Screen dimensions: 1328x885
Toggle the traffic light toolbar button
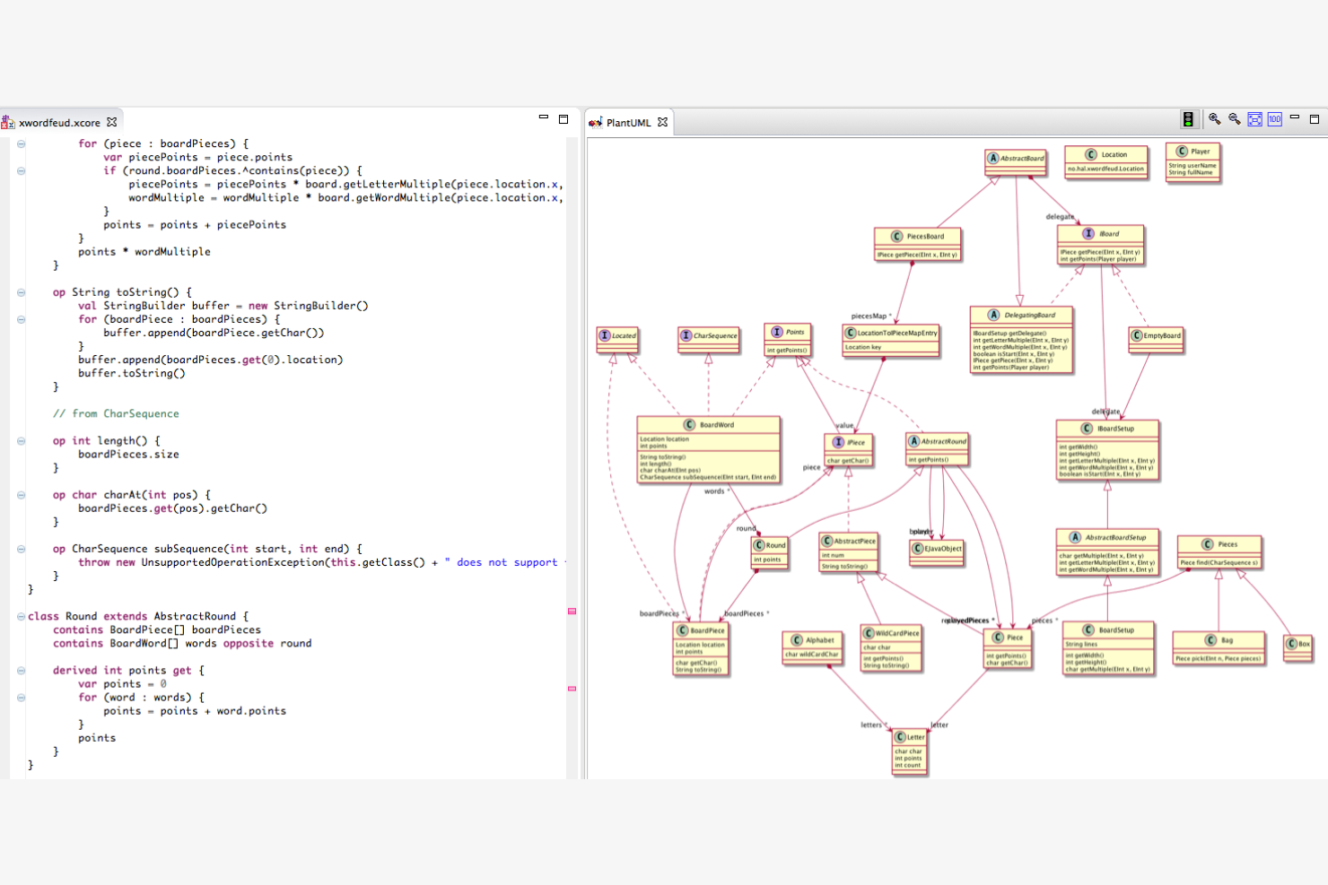click(x=1188, y=119)
